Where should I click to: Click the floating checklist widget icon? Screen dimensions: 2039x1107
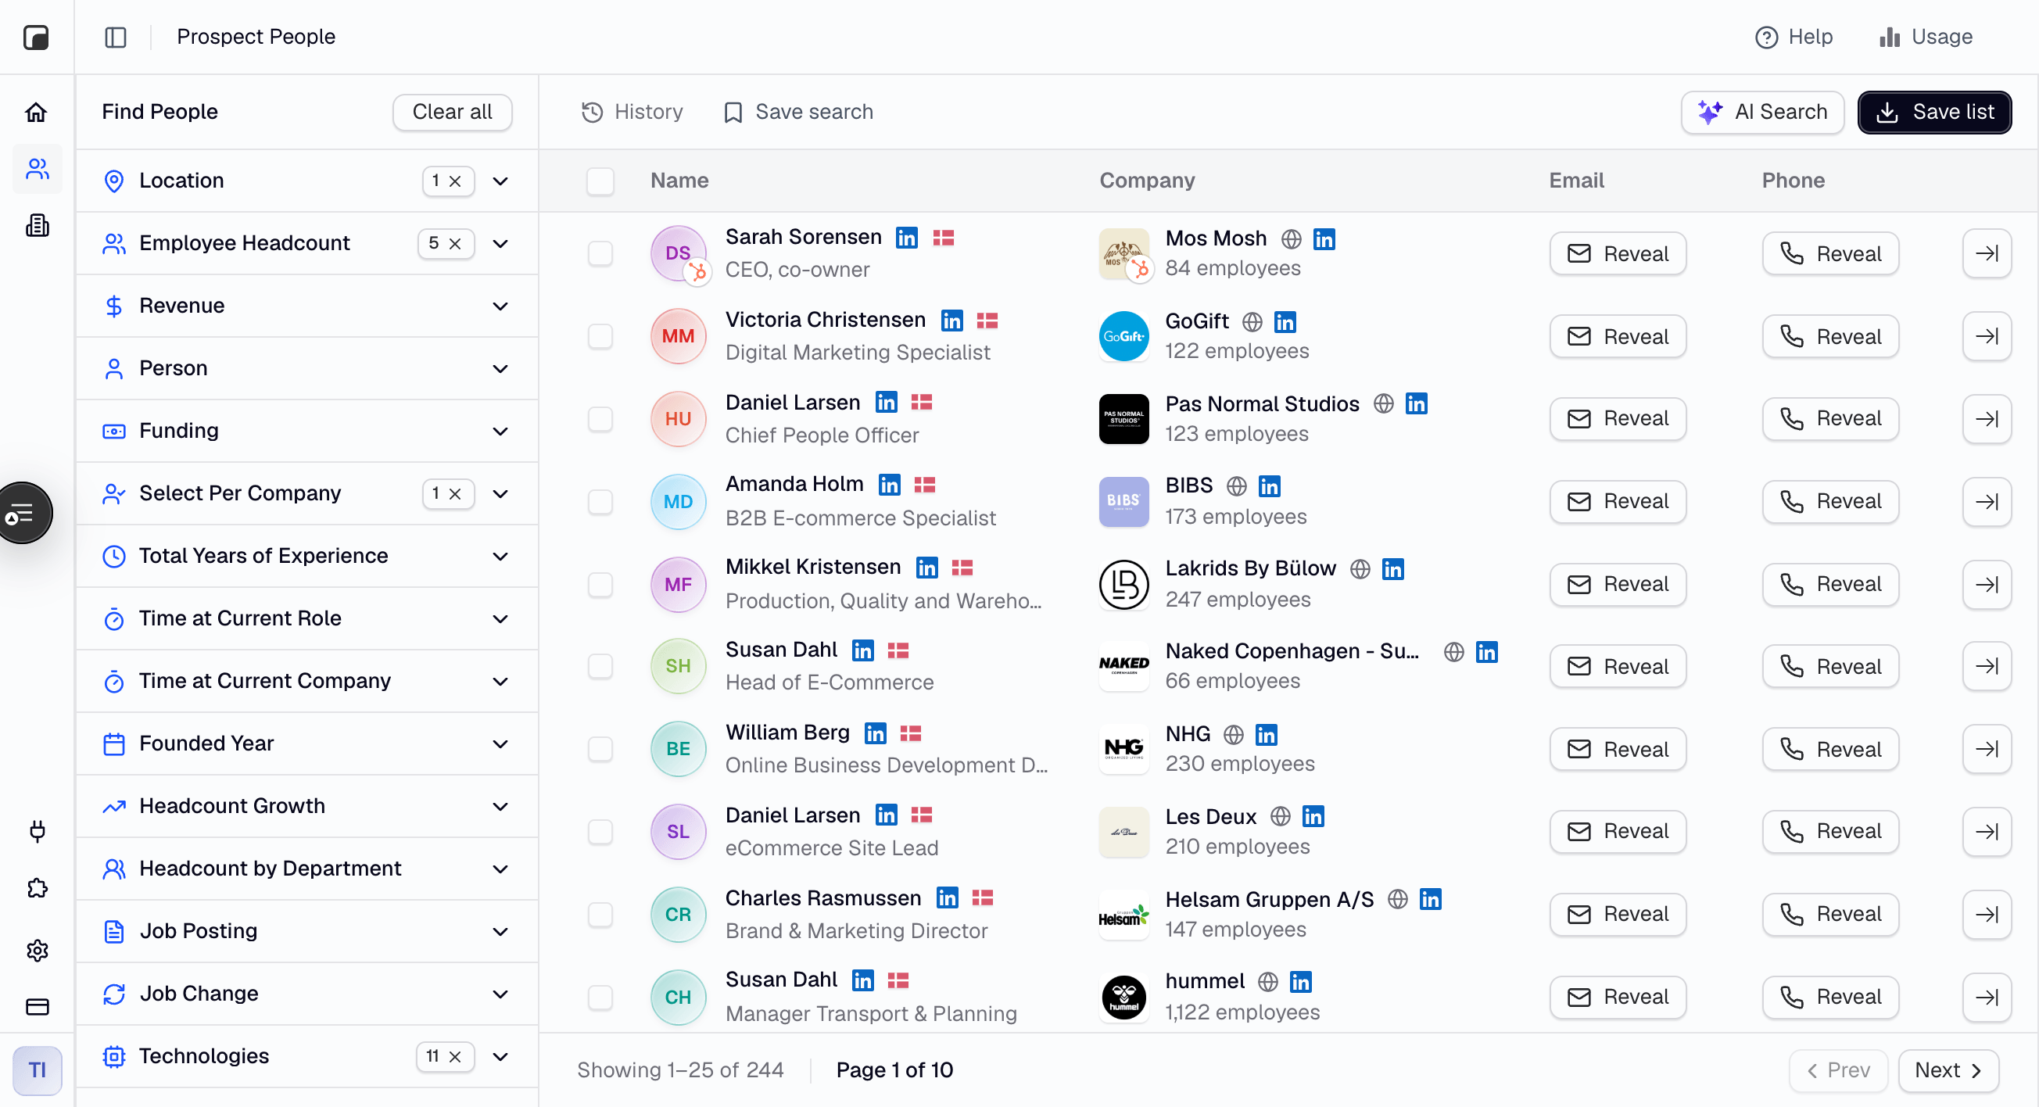[x=23, y=513]
